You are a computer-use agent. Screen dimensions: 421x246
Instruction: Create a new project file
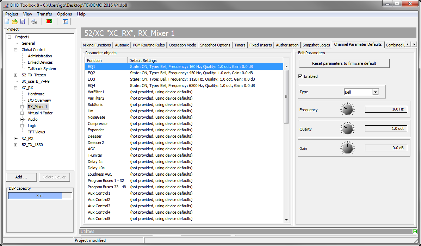tap(6, 21)
